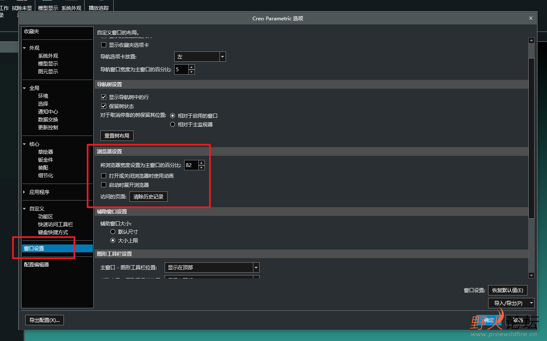Open 主窗口 图形工具栏位置 dropdown

point(212,268)
